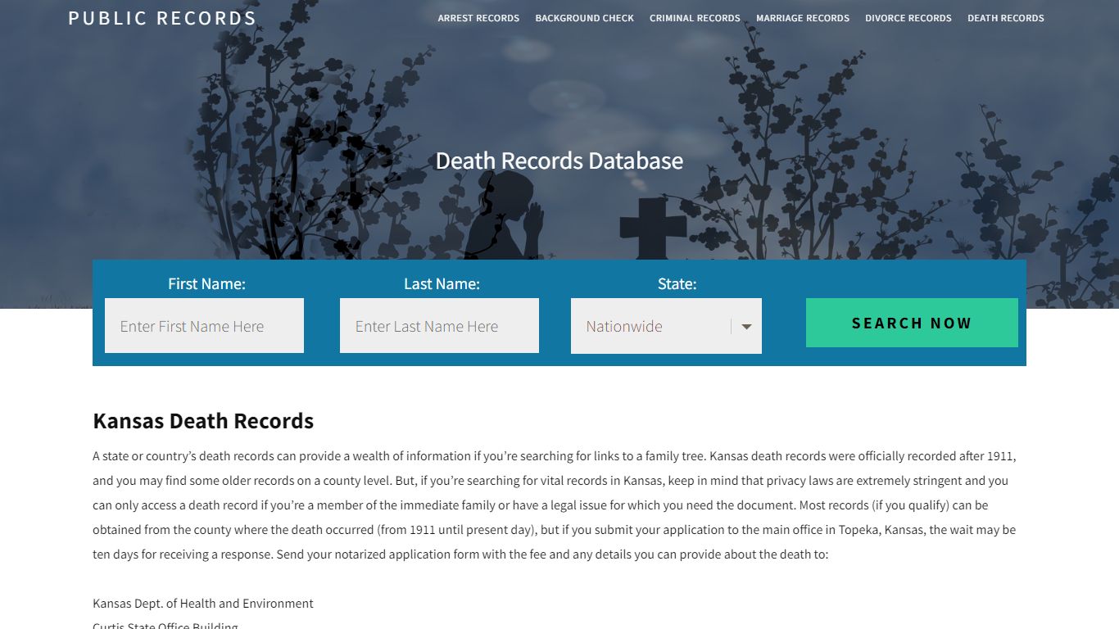Click the Death Records Database title
The width and height of the screenshot is (1119, 629).
pos(559,161)
